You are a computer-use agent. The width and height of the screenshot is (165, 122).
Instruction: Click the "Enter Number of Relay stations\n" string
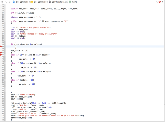pyautogui.click(x=38, y=34)
